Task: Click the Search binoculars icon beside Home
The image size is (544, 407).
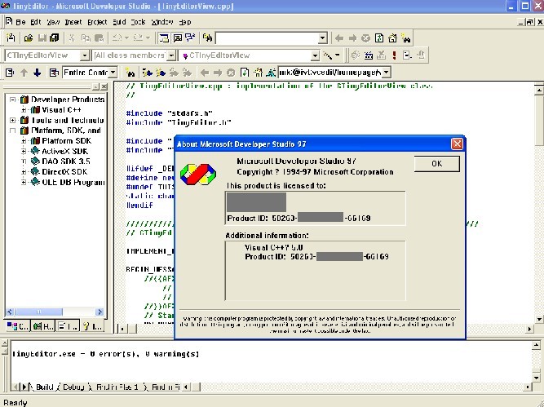Action: (406, 38)
